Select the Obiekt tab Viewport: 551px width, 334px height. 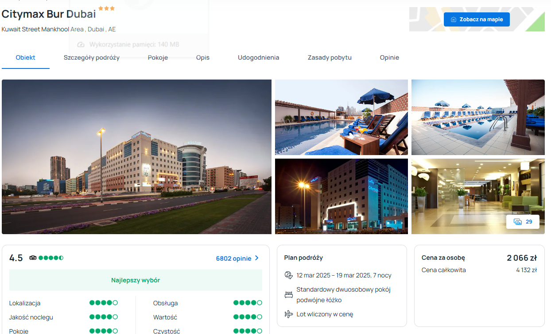click(x=26, y=57)
